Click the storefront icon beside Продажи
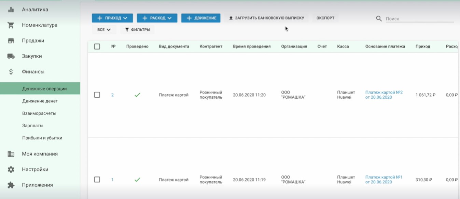 (x=11, y=41)
